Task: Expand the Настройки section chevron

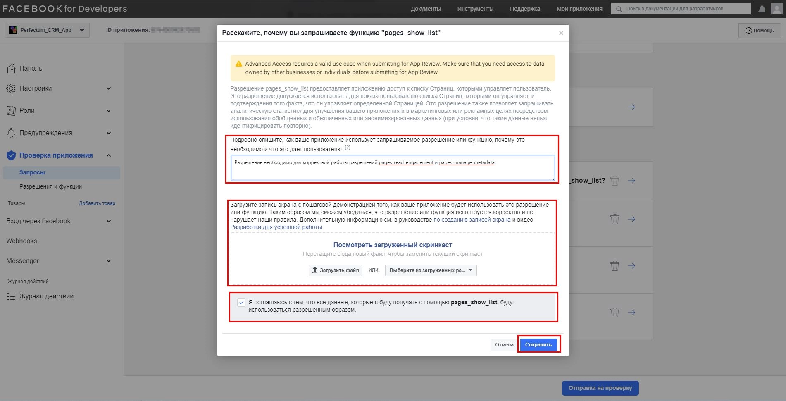Action: pos(109,88)
